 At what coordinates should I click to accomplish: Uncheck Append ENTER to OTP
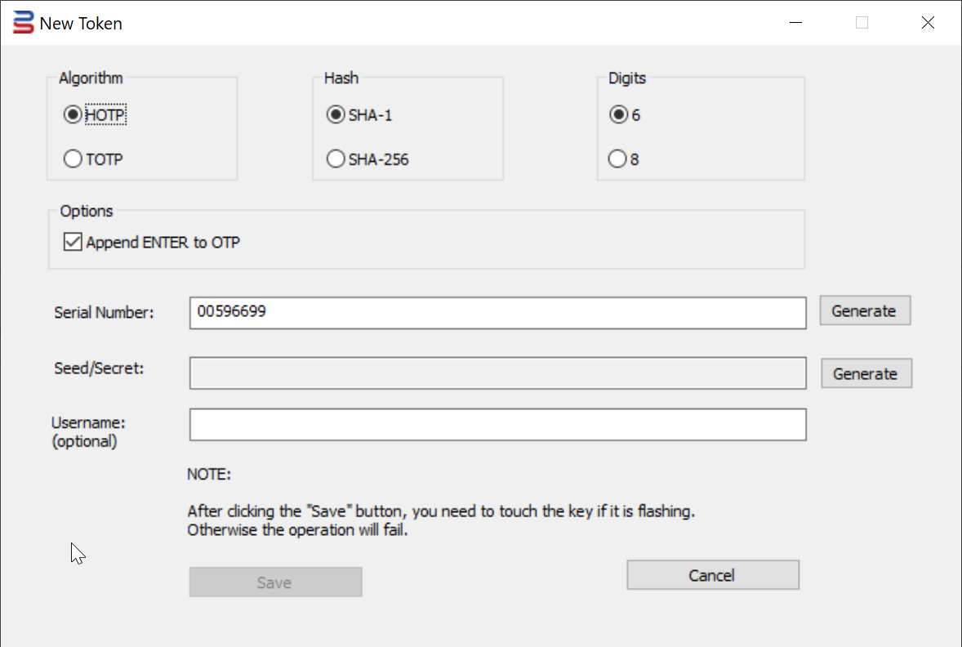[x=73, y=242]
